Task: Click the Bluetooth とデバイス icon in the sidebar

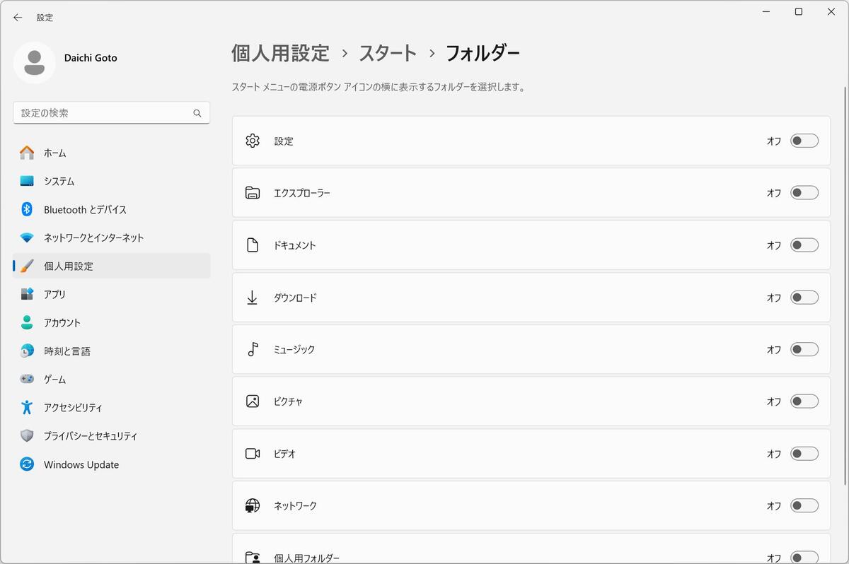Action: [x=27, y=209]
